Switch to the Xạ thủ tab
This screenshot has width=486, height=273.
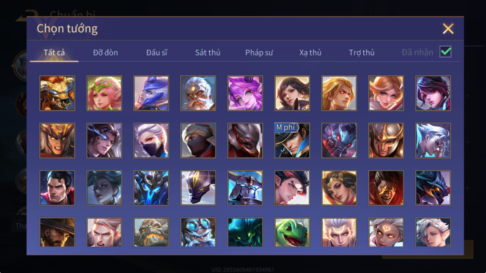pos(310,52)
